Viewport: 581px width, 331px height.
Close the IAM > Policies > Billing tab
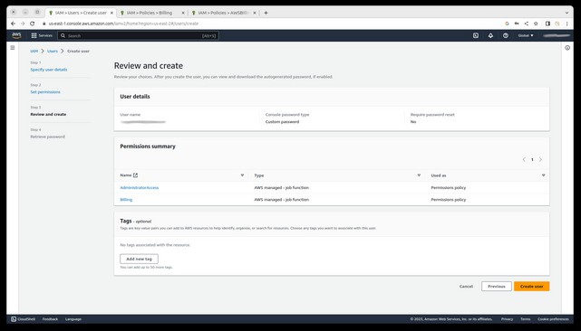click(183, 13)
